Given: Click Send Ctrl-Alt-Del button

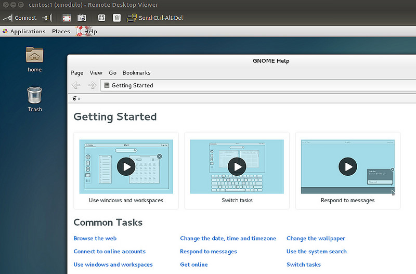Looking at the screenshot, I should [x=155, y=18].
